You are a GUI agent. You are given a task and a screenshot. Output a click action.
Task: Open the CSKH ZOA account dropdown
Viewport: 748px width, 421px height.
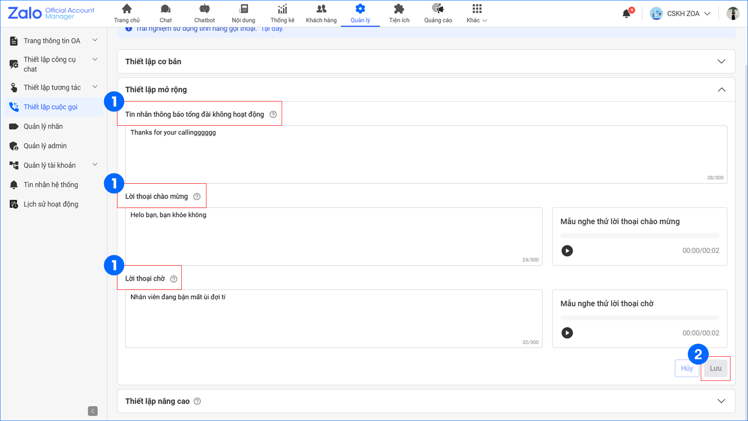681,14
